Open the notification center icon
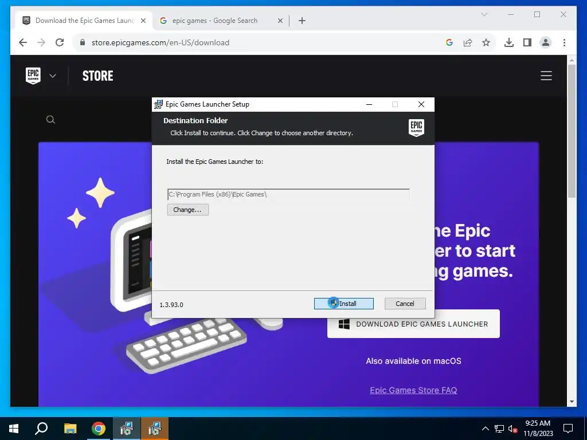The image size is (587, 440). pos(568,429)
